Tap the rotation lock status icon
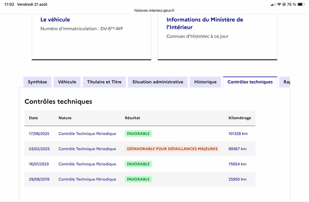The image size is (309, 202). pos(284,4)
